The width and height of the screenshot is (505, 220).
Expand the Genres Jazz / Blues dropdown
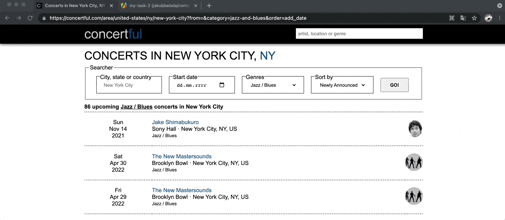273,85
